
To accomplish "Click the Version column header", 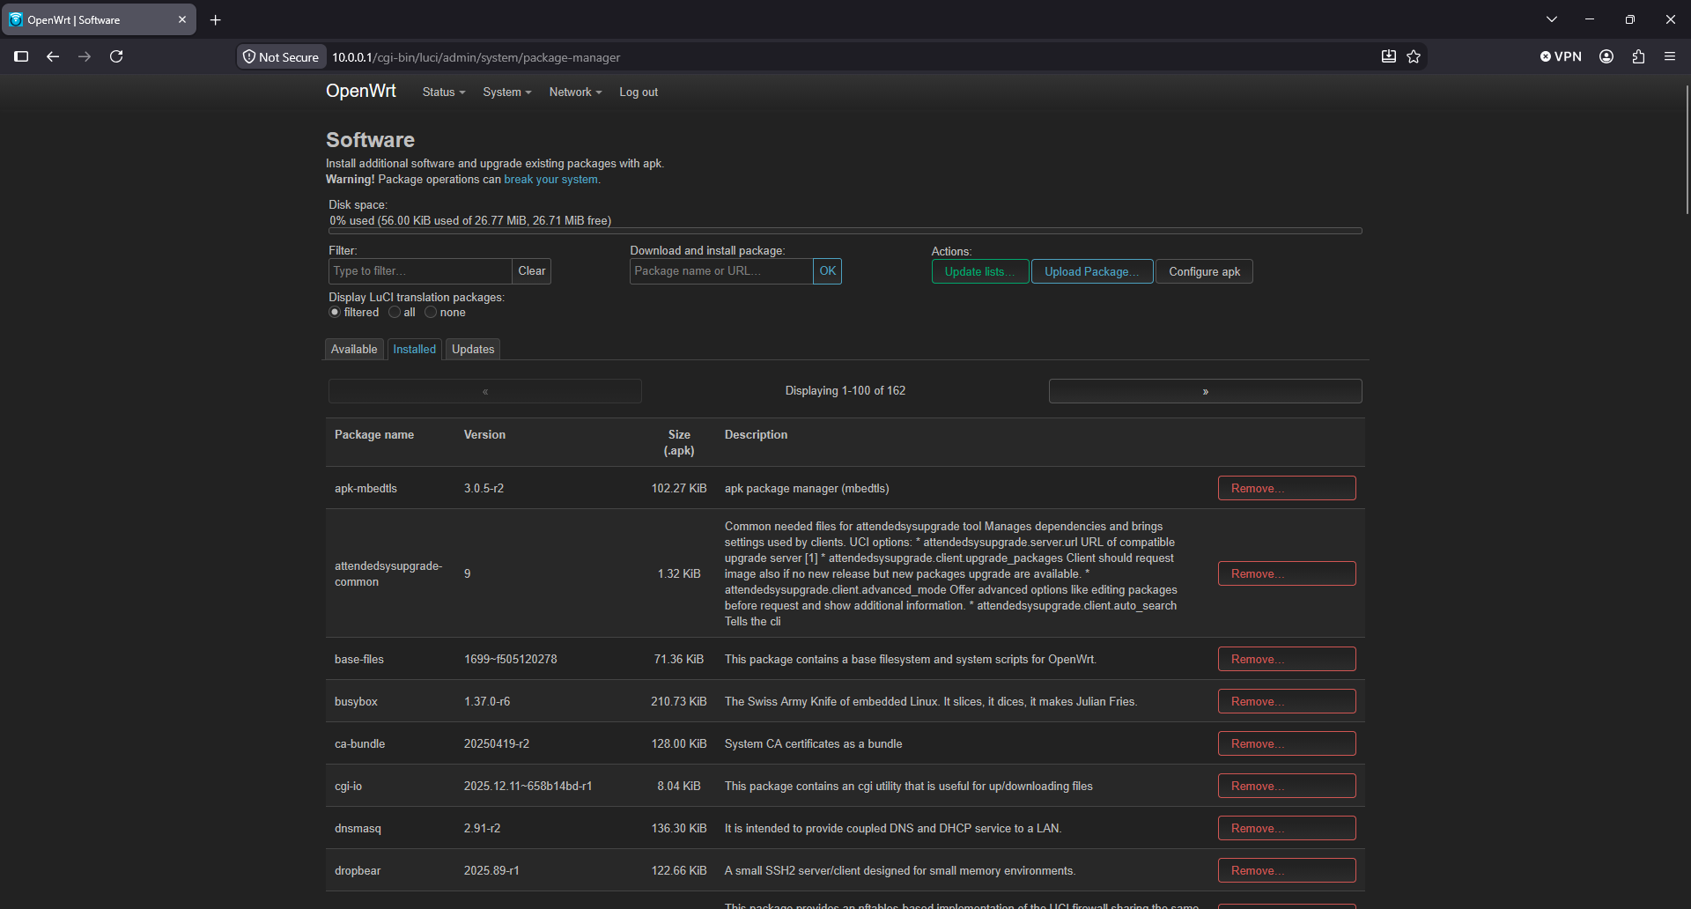I will click(x=484, y=435).
